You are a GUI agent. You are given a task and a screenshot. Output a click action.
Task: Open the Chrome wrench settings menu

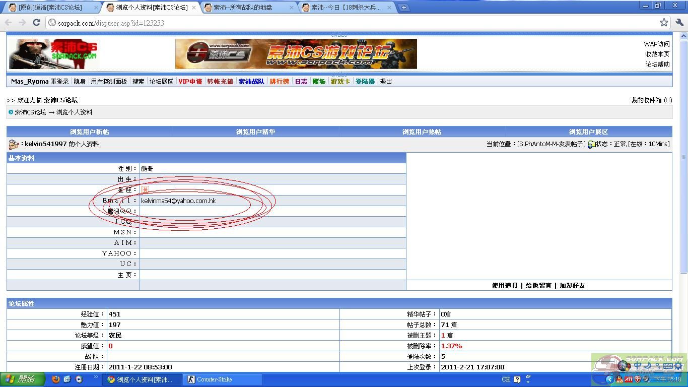679,22
